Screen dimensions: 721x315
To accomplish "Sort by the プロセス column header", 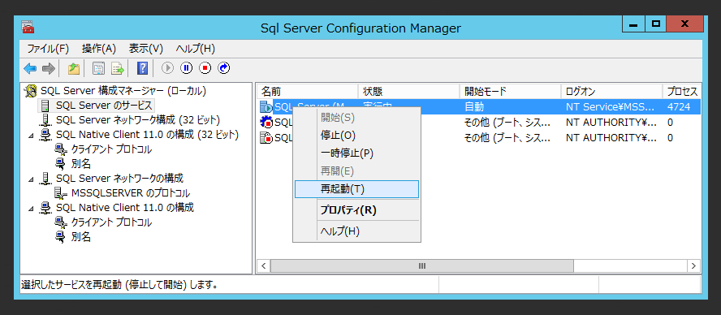I will (x=682, y=91).
